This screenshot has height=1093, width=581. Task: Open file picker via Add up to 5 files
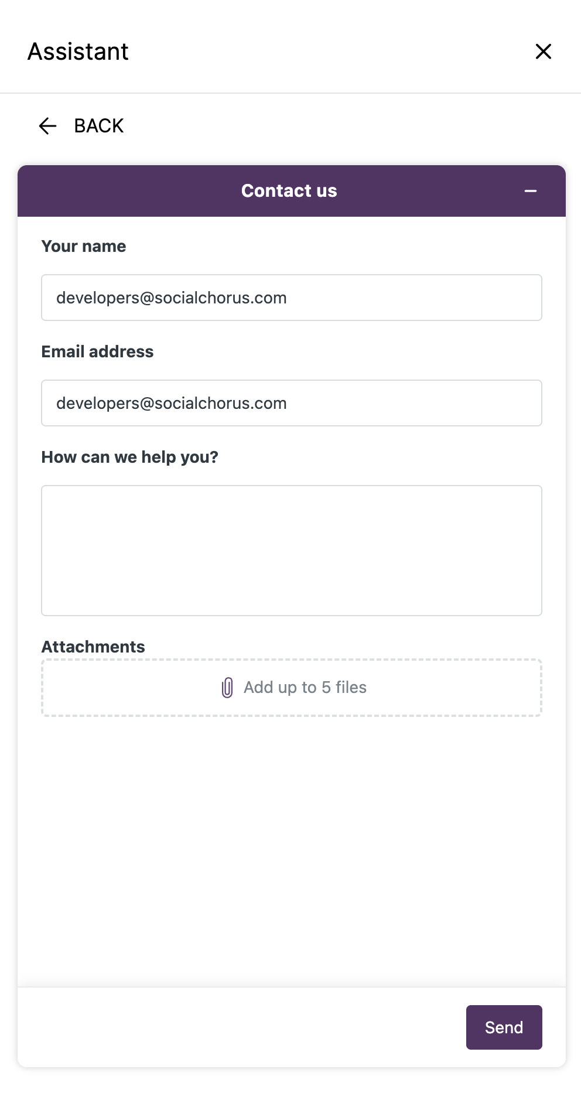(x=305, y=687)
